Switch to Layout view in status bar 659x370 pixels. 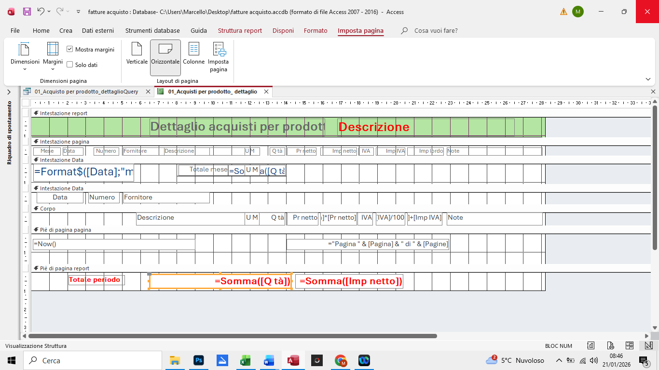tap(629, 345)
